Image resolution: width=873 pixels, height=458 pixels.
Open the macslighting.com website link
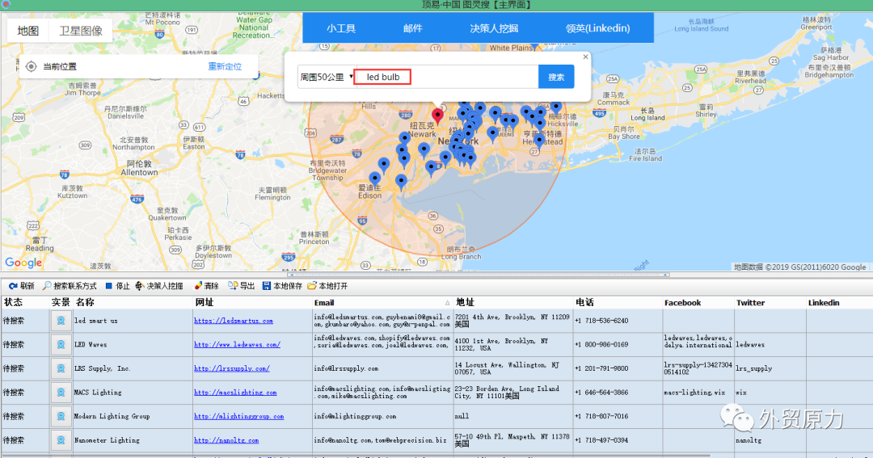click(x=235, y=393)
